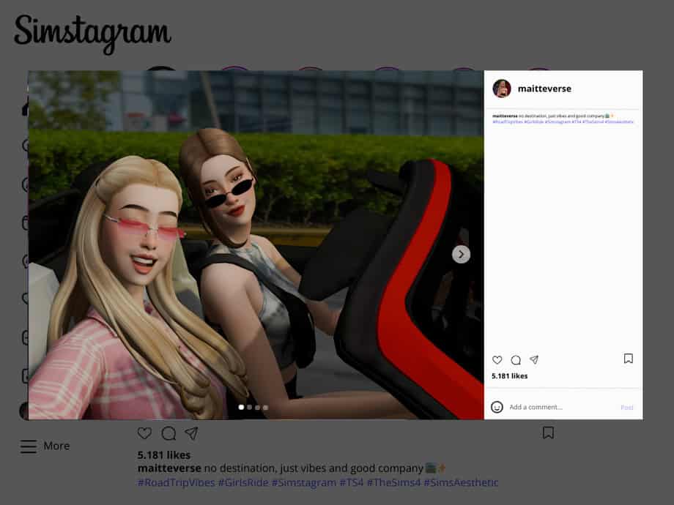The height and width of the screenshot is (505, 674).
Task: Like the post using the panel heart icon
Action: [x=497, y=360]
